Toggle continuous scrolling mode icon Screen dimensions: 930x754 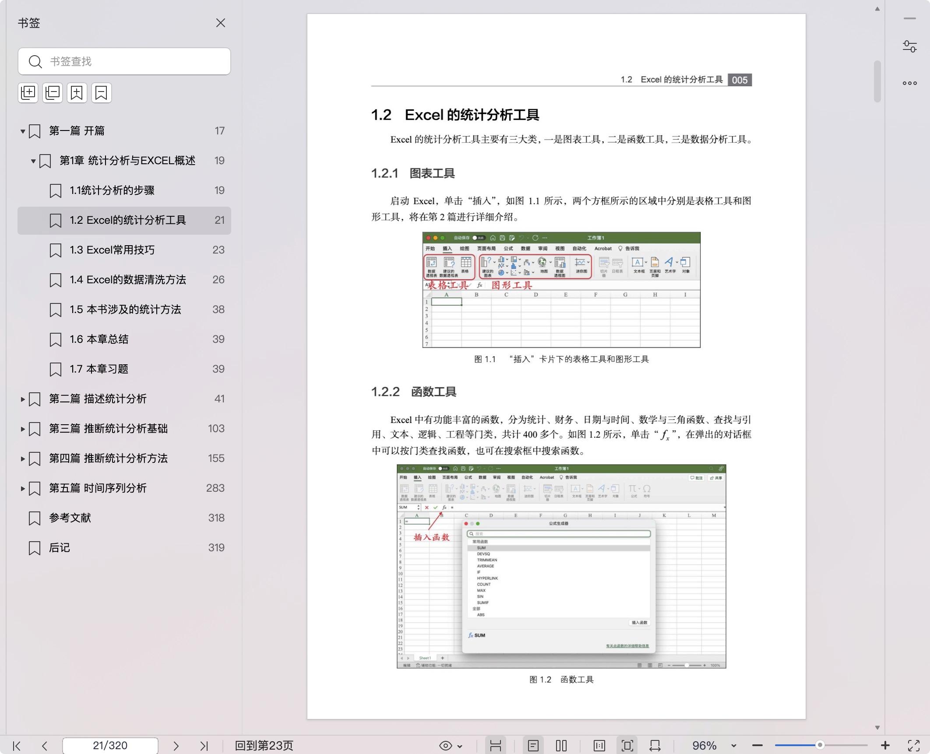pyautogui.click(x=496, y=745)
